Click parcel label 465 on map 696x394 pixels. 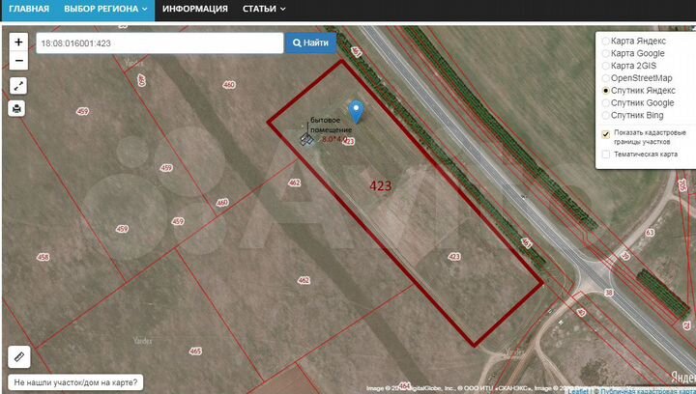pos(195,351)
